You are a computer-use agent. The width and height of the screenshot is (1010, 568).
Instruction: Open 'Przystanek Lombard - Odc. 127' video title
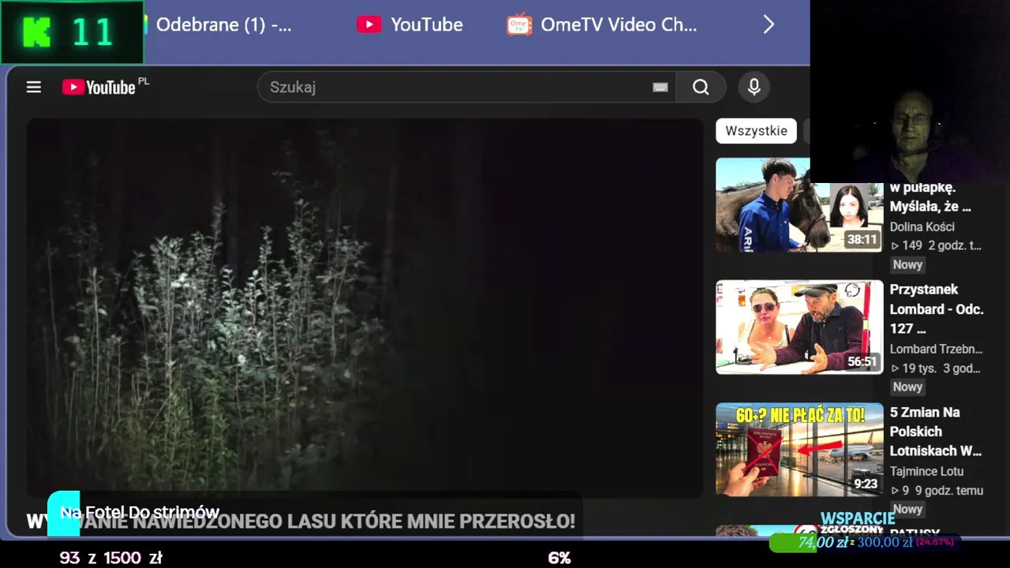(937, 309)
